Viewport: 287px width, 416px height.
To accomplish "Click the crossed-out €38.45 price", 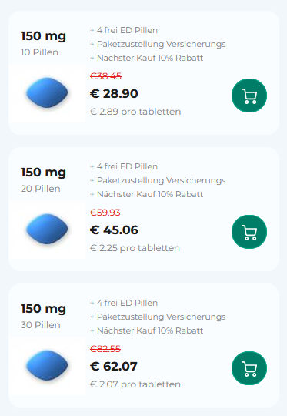I will pyautogui.click(x=105, y=76).
